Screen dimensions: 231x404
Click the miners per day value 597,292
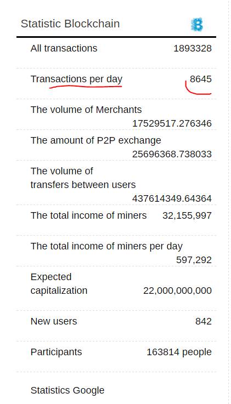(x=194, y=260)
